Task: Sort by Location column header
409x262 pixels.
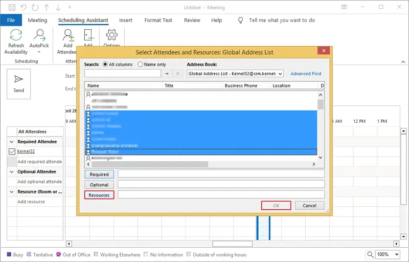Action: click(294, 85)
